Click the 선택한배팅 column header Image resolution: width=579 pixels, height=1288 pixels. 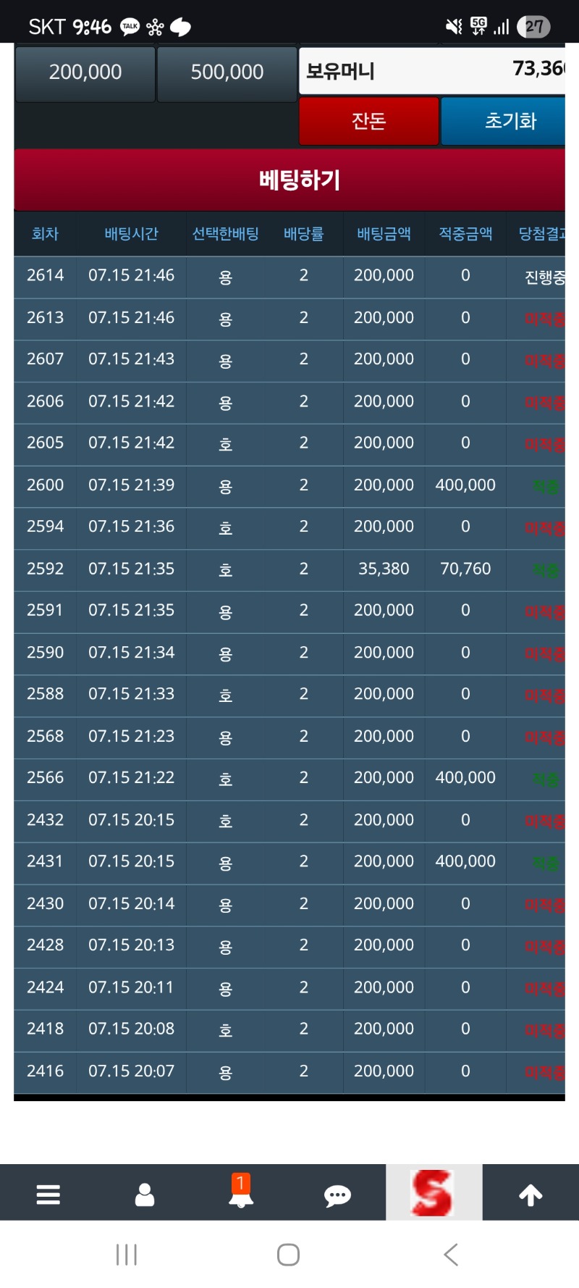click(225, 234)
